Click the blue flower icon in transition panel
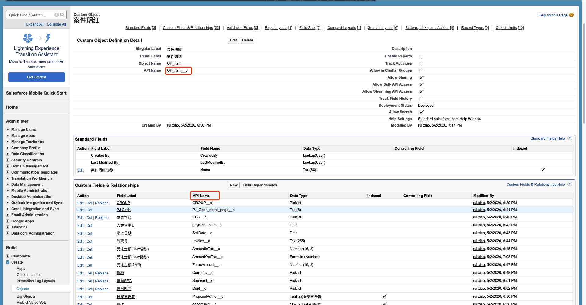 (x=27, y=38)
